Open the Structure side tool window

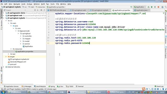[1, 25]
